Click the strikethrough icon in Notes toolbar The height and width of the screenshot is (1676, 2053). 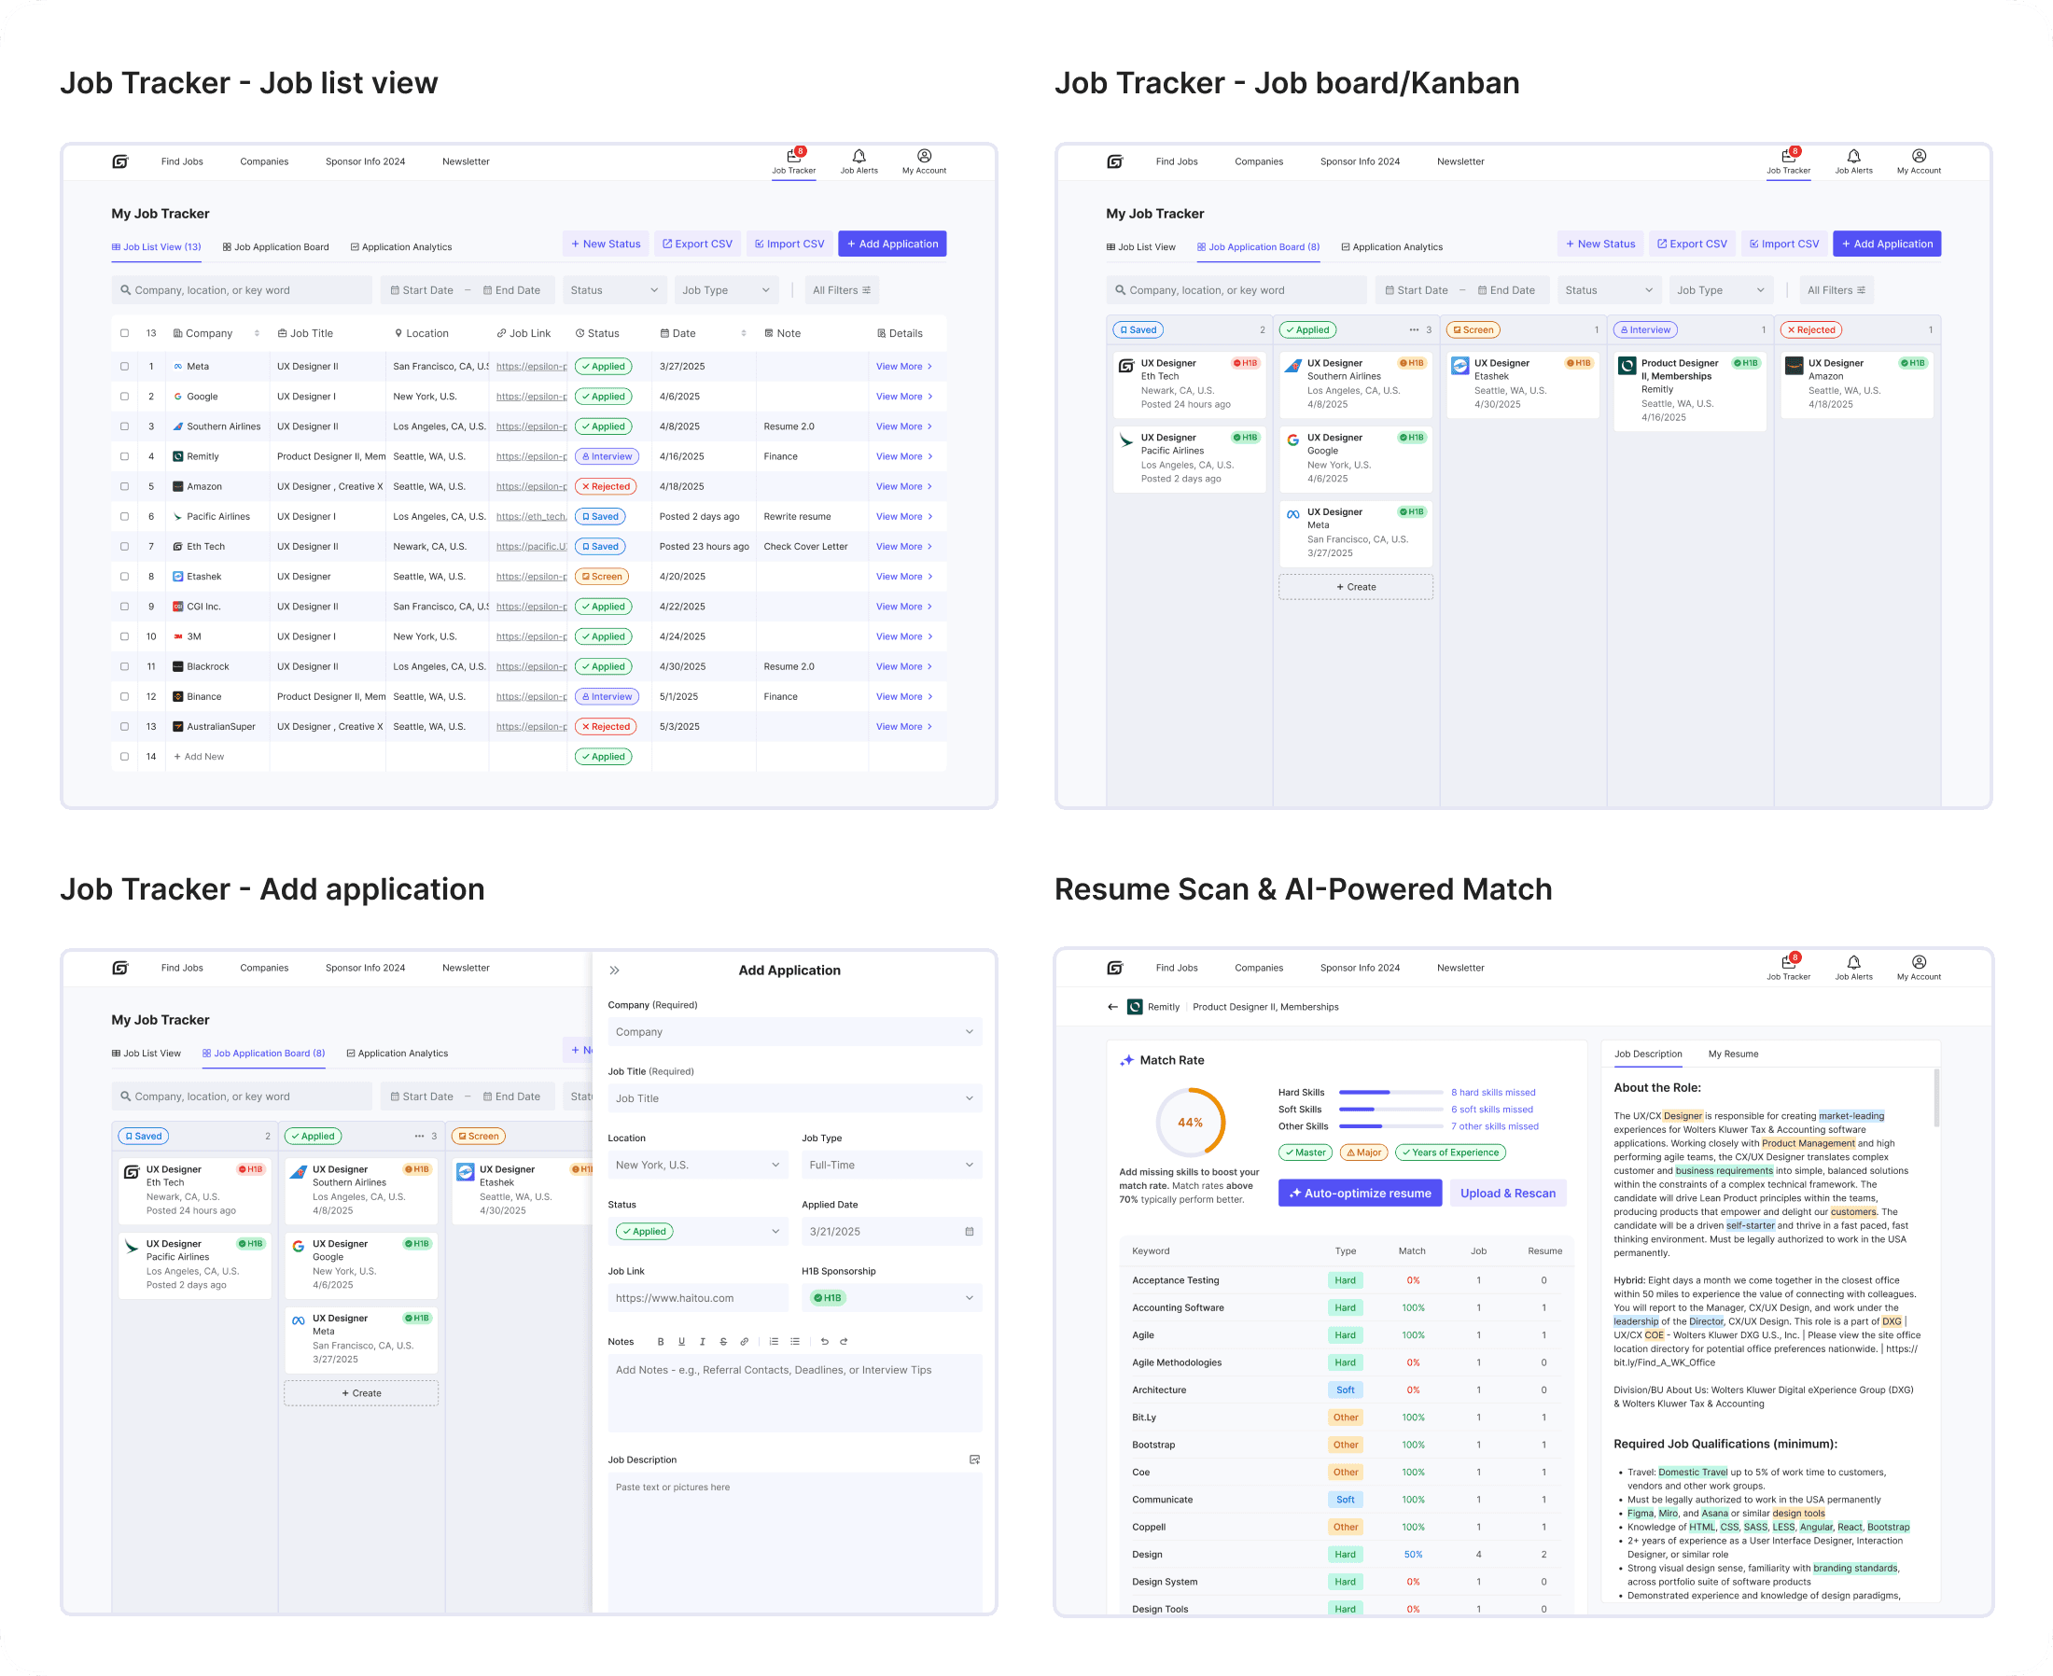723,1342
